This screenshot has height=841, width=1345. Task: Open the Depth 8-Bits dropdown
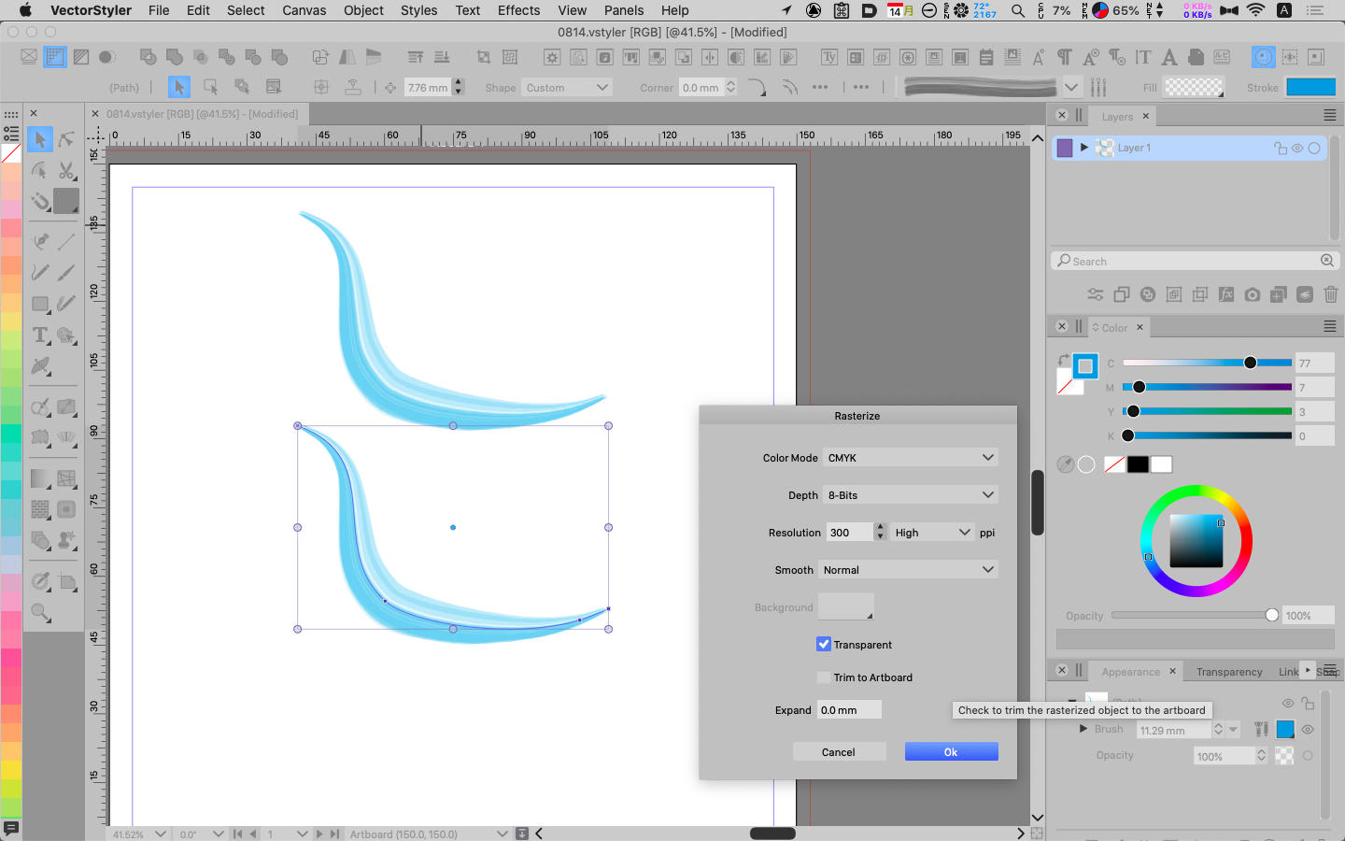point(910,495)
